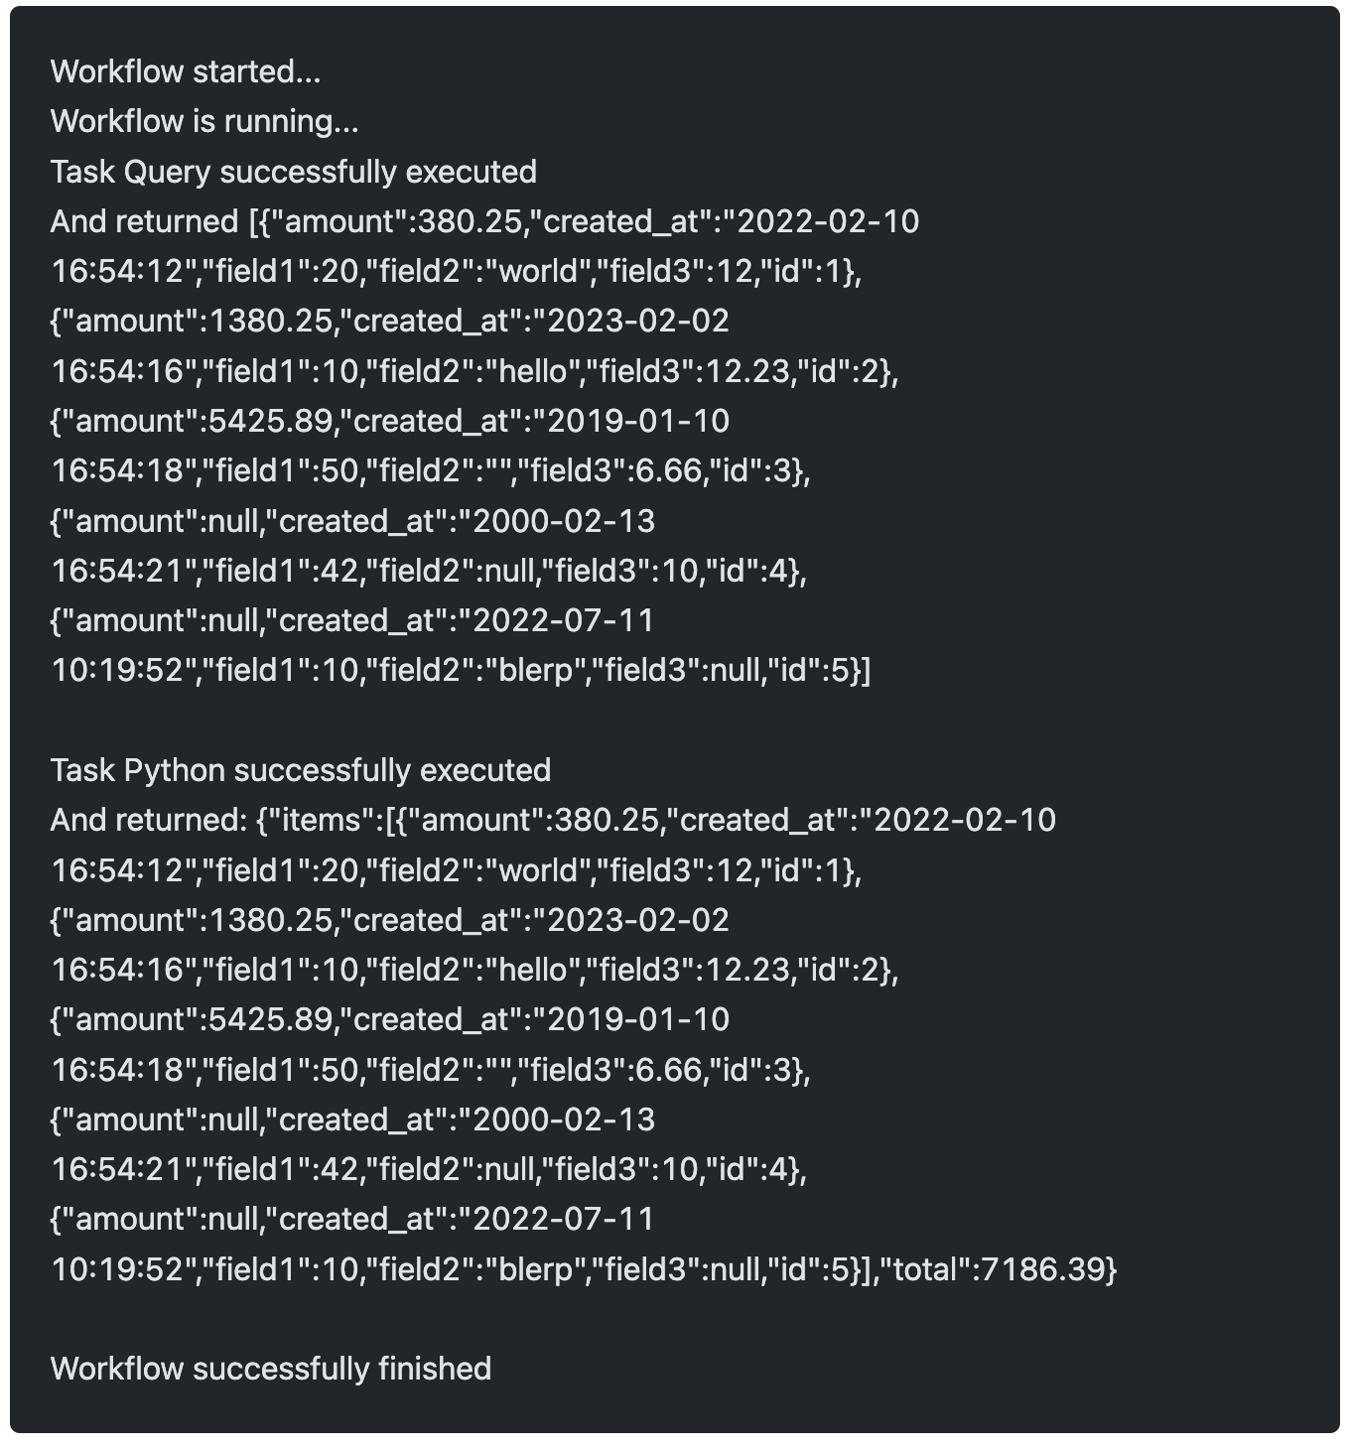Viewport: 1350px width, 1451px height.
Task: Select the "Task Python successfully executed" line
Action: pyautogui.click(x=300, y=770)
